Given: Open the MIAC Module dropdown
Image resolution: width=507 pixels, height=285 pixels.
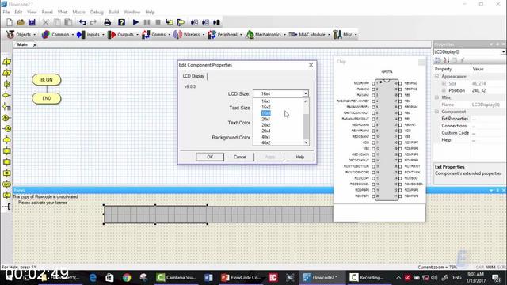Looking at the screenshot, I should click(x=309, y=35).
